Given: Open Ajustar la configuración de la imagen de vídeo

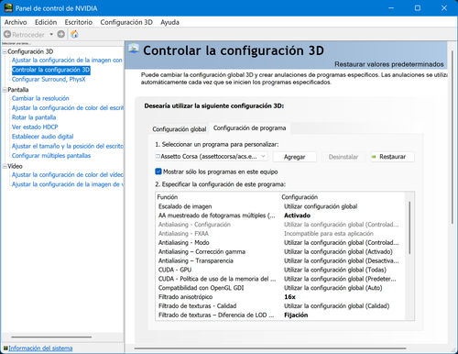Looking at the screenshot, I should pyautogui.click(x=68, y=184).
